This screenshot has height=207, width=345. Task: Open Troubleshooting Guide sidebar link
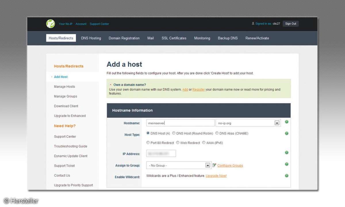70,146
